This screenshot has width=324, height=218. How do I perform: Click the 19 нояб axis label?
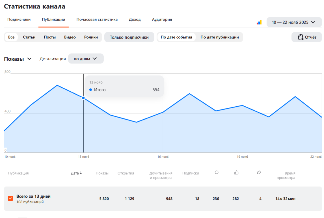242,157
